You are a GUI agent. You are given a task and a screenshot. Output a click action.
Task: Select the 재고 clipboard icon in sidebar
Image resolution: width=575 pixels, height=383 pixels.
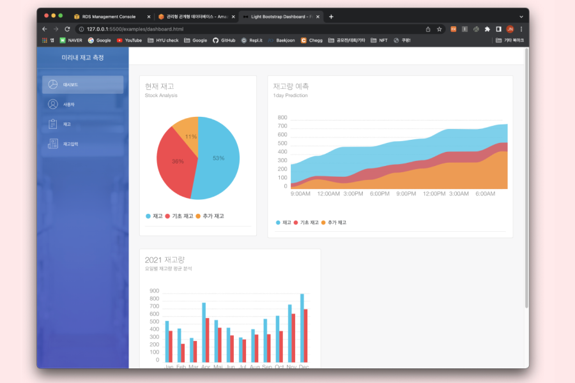pyautogui.click(x=53, y=124)
